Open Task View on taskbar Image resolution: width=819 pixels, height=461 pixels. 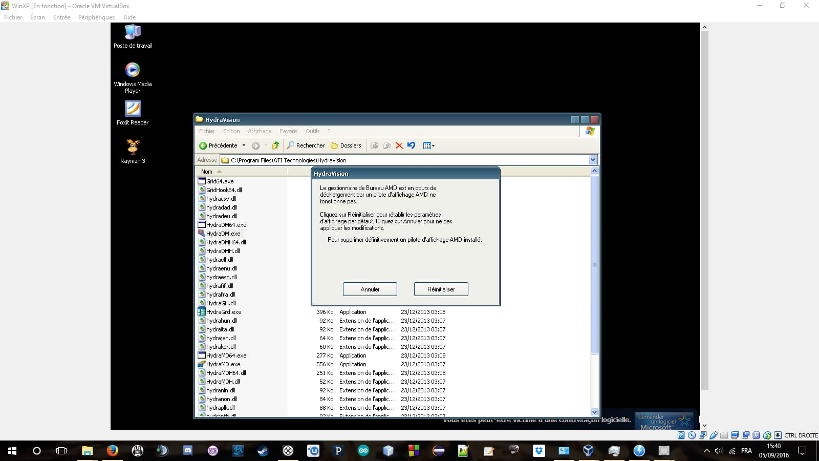(x=61, y=451)
